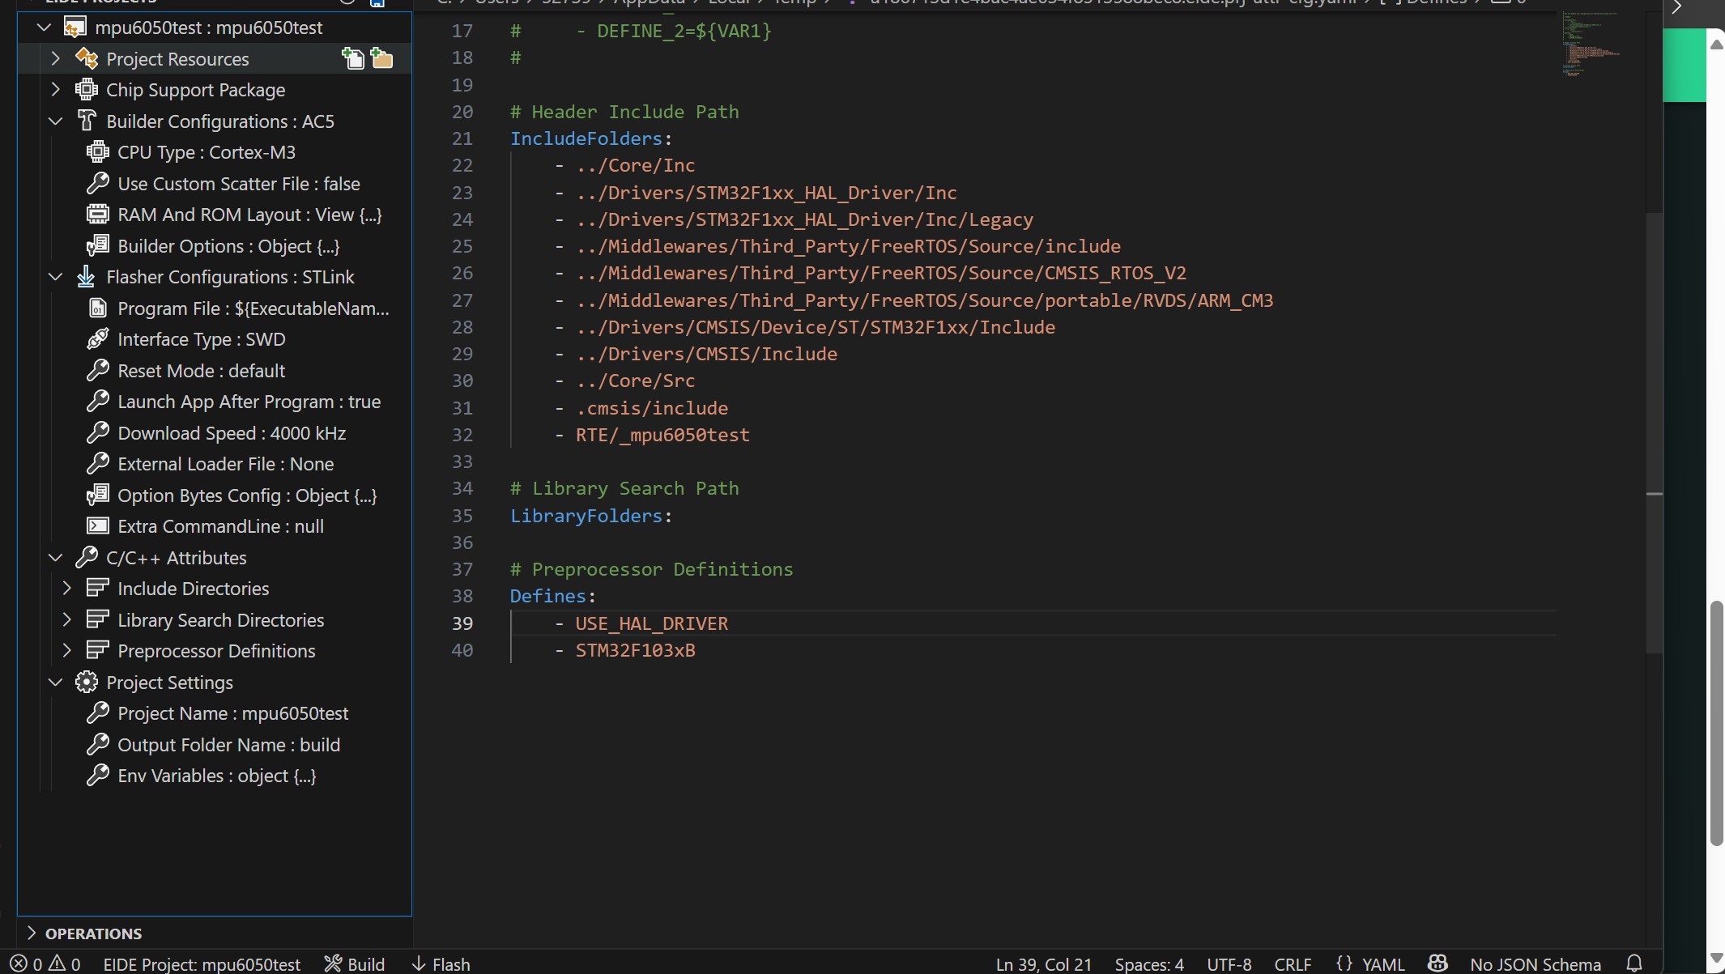Click the USE_HAL_DRIVER define on line 39

coord(651,623)
